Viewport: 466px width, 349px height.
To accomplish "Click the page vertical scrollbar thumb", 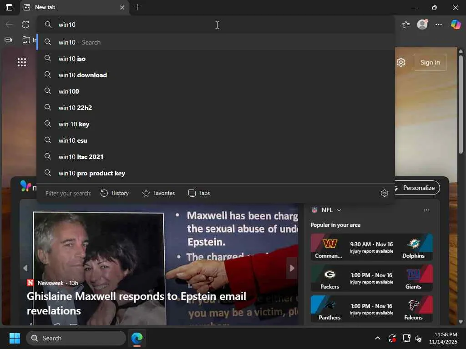I will tap(461, 105).
